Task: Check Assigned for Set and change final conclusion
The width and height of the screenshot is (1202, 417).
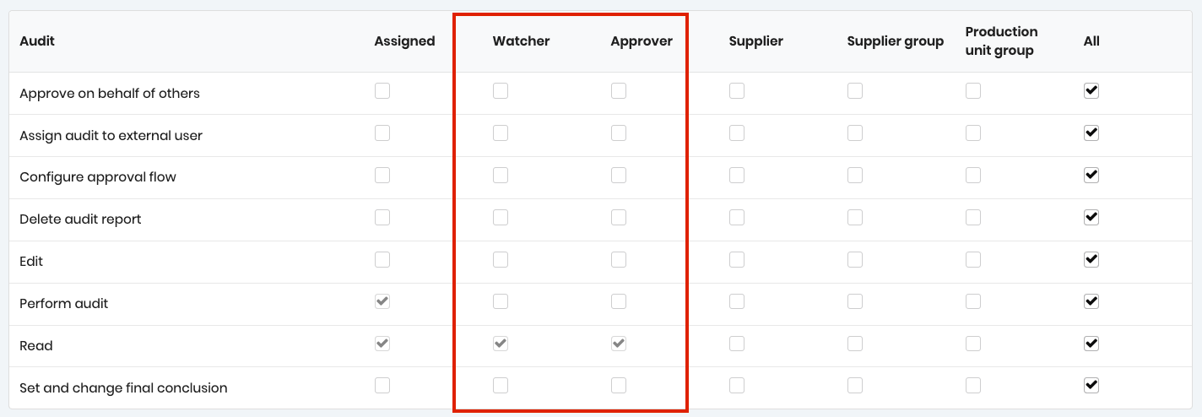Action: point(382,386)
